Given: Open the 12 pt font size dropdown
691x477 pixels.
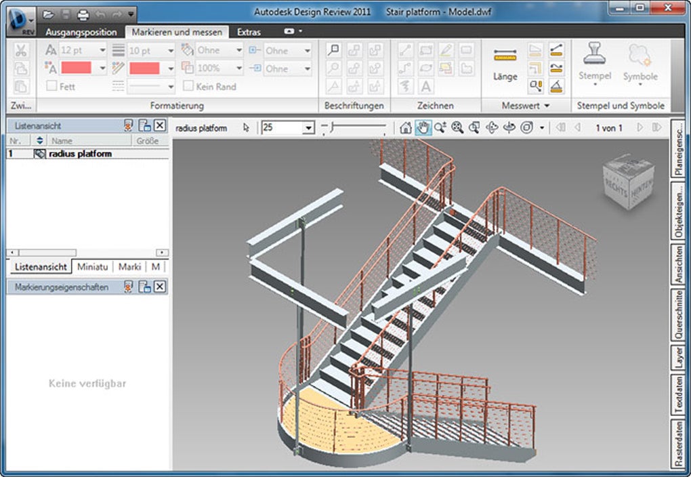Looking at the screenshot, I should (102, 50).
